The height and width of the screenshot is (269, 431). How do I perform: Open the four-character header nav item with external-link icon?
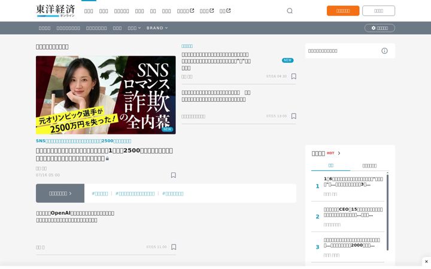tap(186, 11)
